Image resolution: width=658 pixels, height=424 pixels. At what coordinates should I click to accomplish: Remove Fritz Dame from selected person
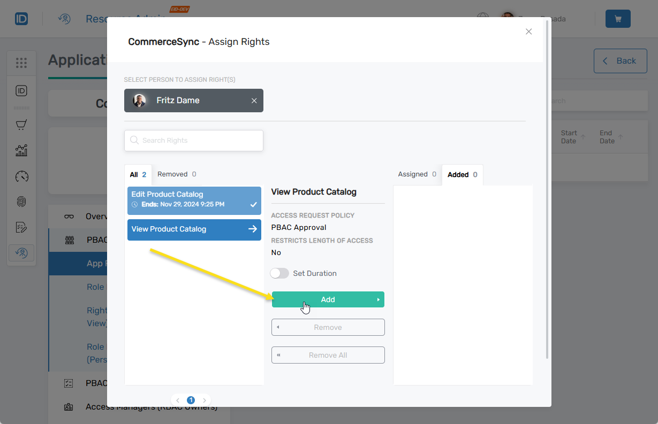coord(254,101)
